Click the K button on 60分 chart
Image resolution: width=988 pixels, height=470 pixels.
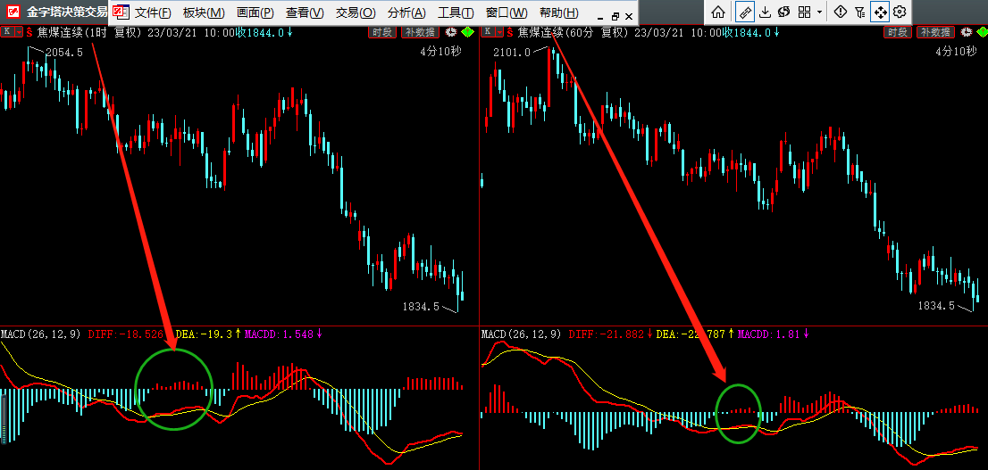tap(488, 32)
